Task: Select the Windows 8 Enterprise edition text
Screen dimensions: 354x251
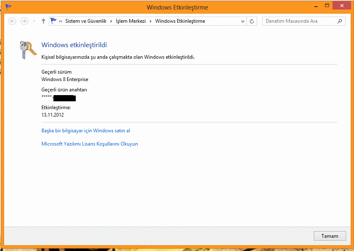Action: 65,79
